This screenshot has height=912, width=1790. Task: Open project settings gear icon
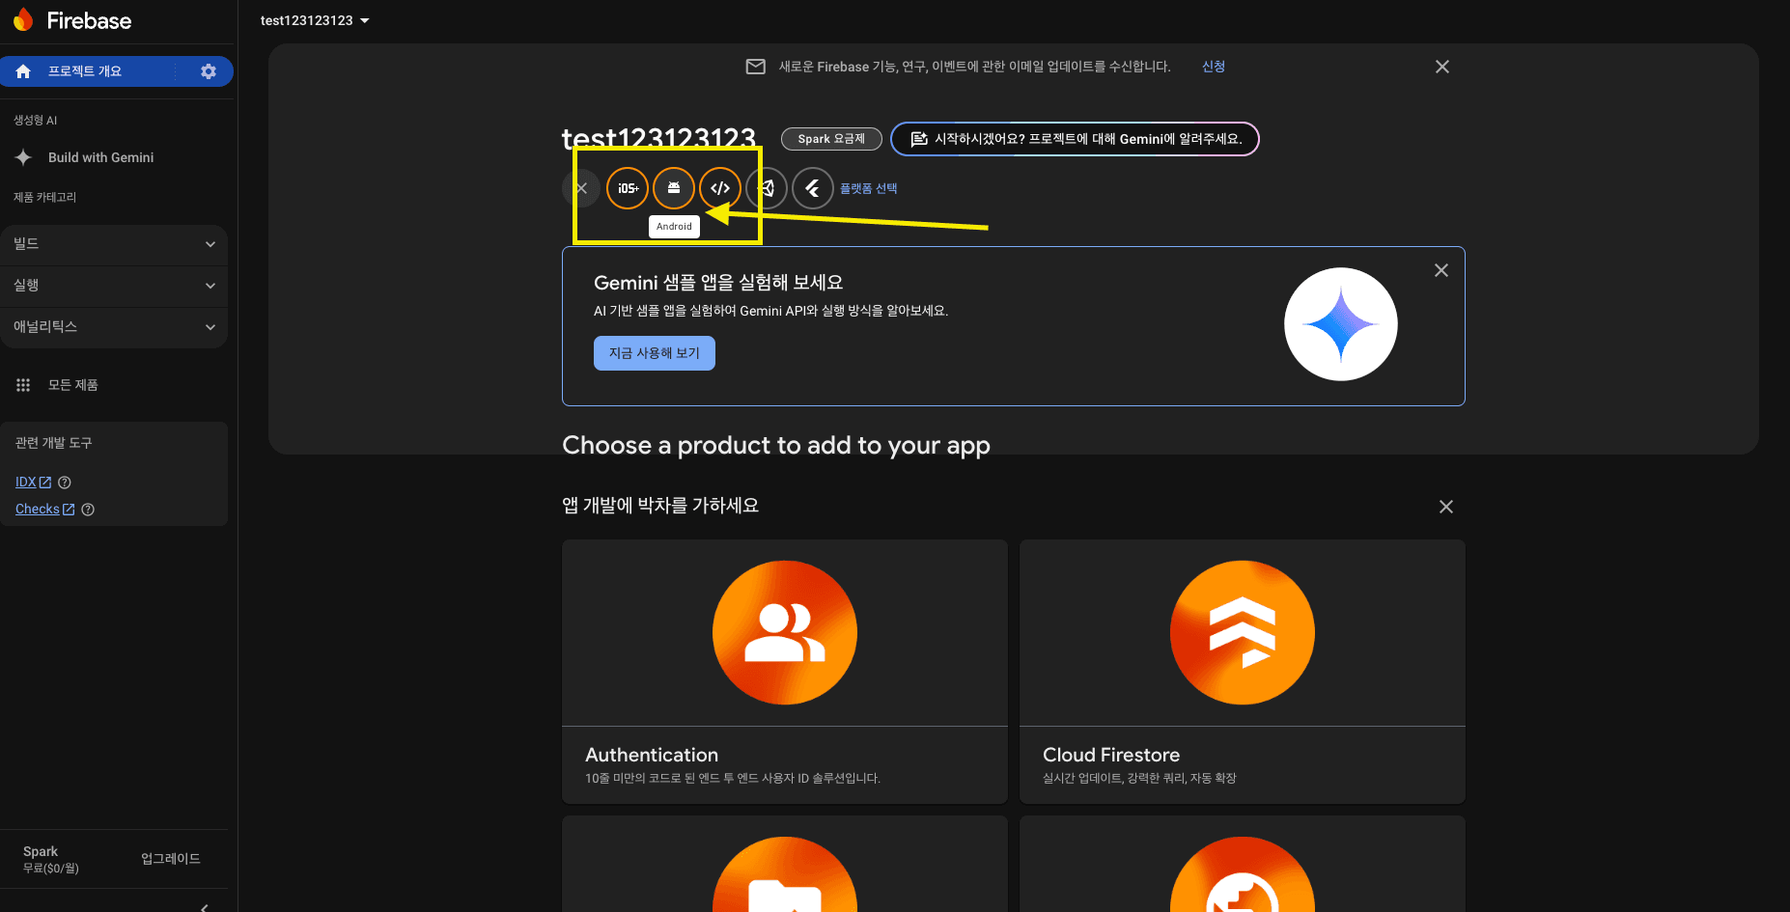click(209, 71)
